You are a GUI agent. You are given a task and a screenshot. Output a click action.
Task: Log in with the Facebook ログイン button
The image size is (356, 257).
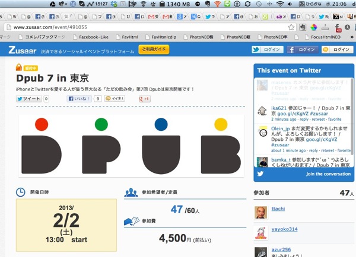[x=303, y=50]
